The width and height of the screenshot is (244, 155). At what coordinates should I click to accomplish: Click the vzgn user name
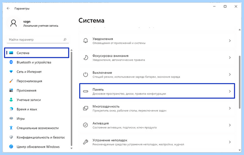(27, 22)
